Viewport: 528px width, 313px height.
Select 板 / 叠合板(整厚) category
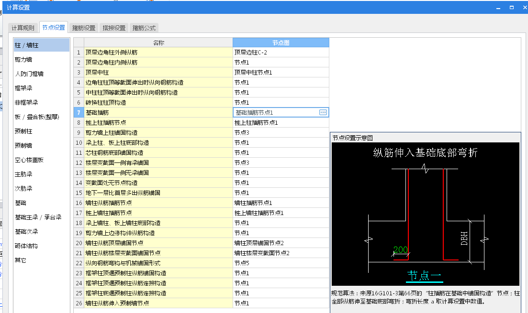pyautogui.click(x=42, y=117)
